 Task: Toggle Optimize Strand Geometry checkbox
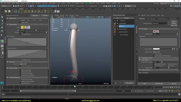[x=20, y=81]
